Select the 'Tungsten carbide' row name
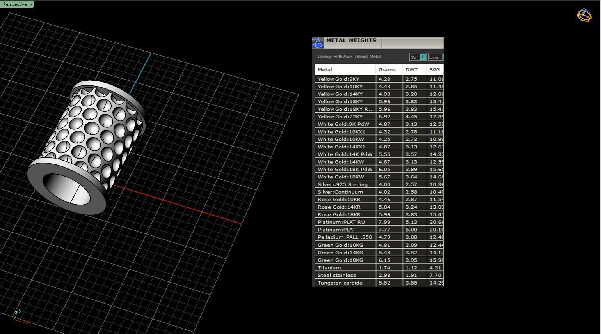Viewport: 601px width, 334px height. click(x=340, y=283)
